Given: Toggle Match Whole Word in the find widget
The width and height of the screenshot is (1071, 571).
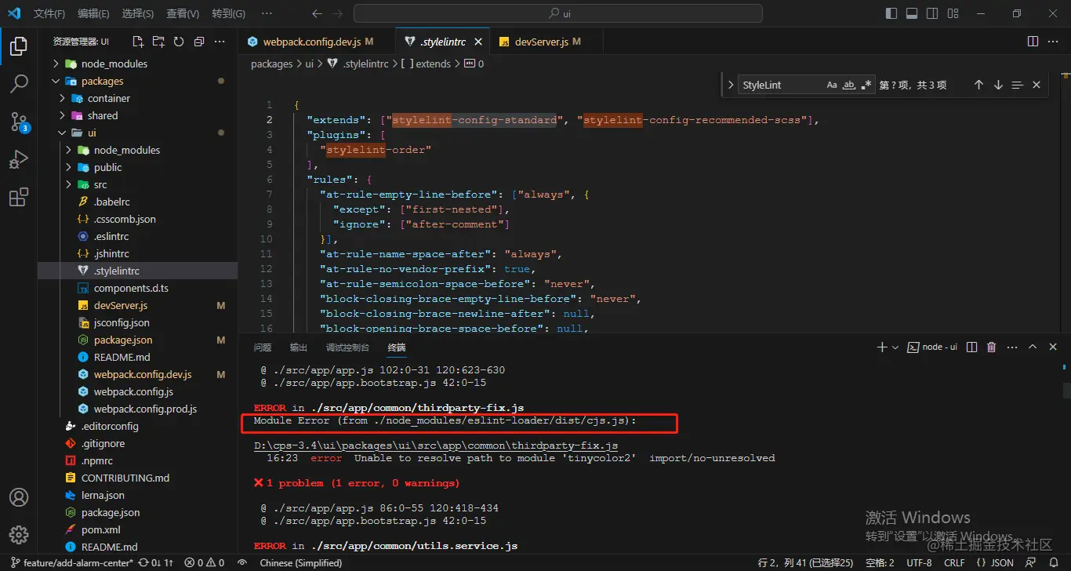Looking at the screenshot, I should (x=848, y=85).
